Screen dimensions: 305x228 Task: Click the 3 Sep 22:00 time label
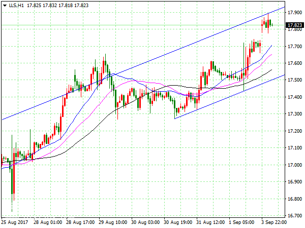tap(274, 222)
